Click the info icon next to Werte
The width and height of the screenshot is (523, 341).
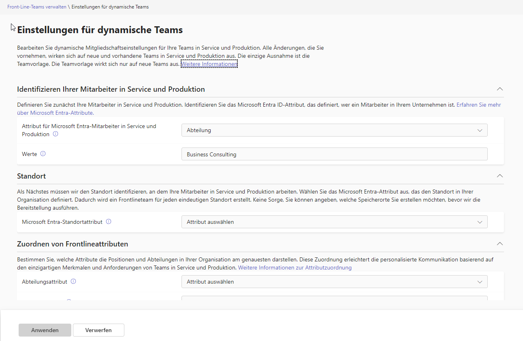coord(43,153)
